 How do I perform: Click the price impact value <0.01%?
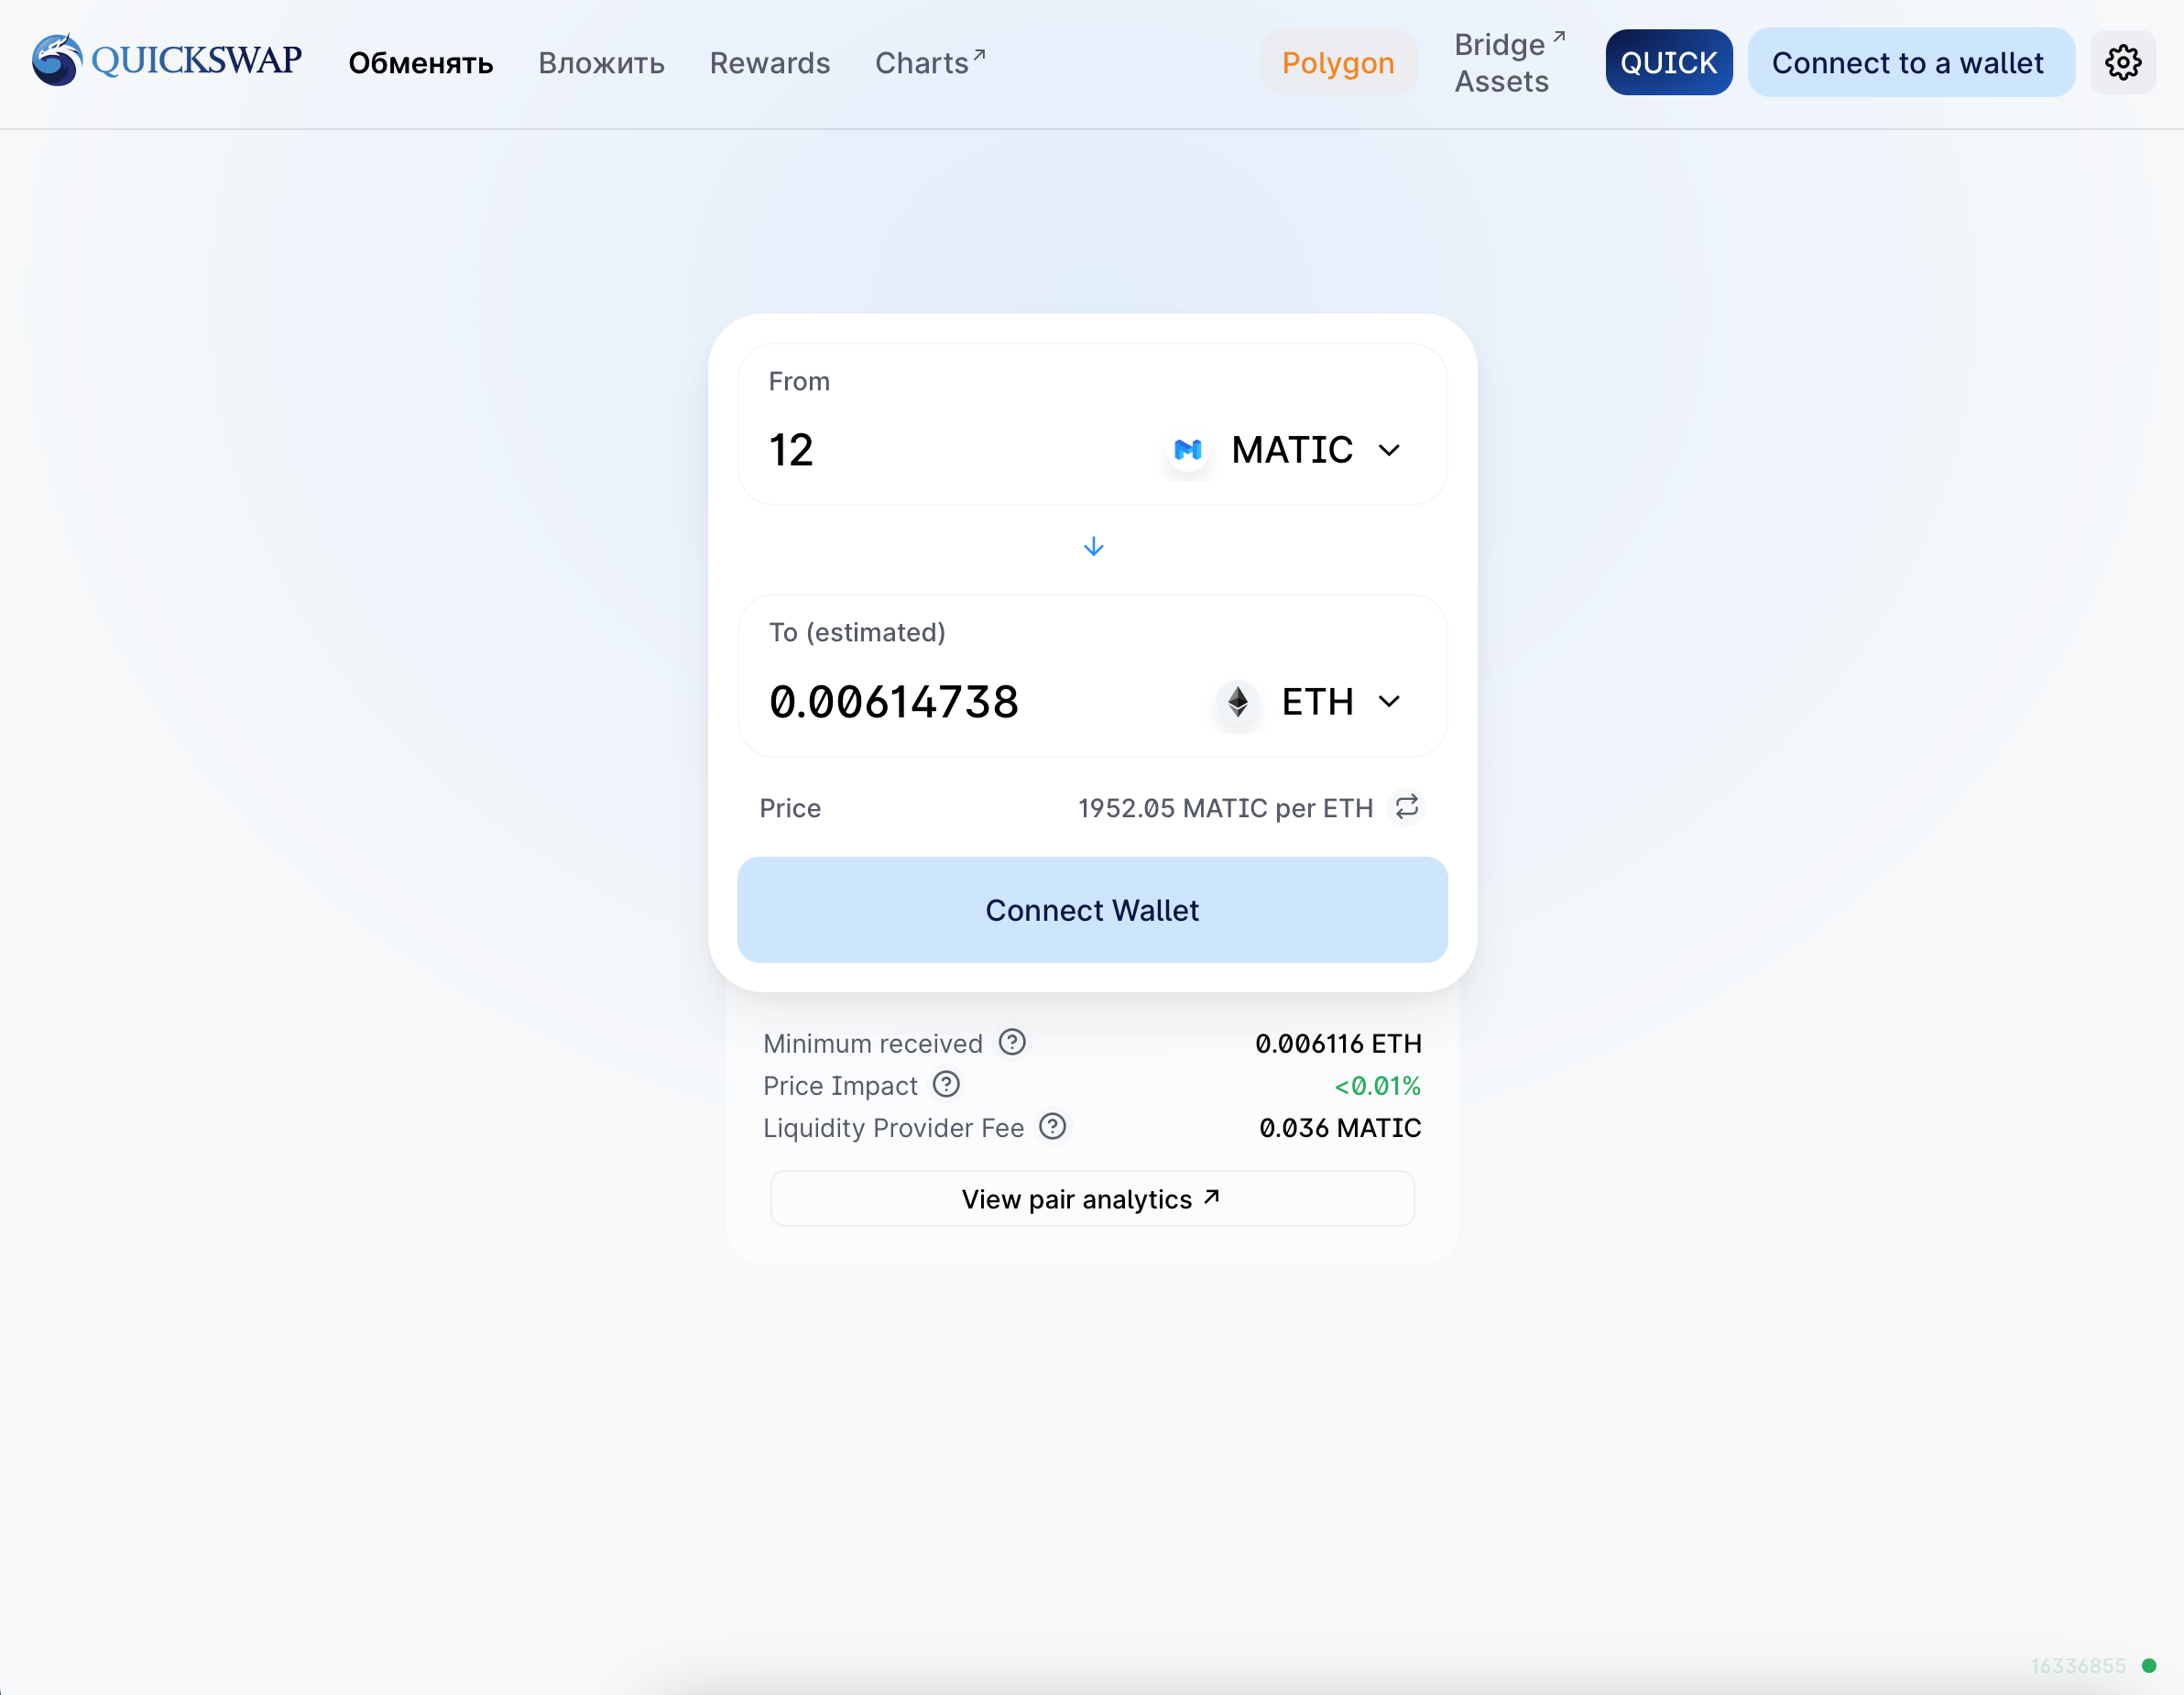(x=1377, y=1085)
